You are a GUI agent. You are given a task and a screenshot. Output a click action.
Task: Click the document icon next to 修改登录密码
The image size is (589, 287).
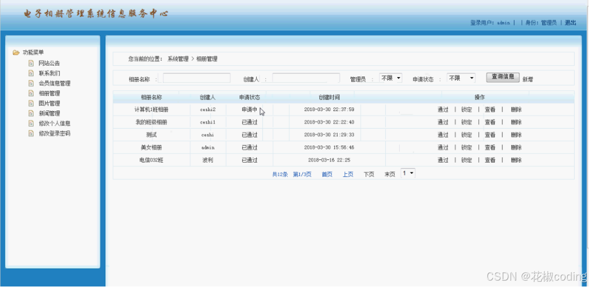coord(31,133)
